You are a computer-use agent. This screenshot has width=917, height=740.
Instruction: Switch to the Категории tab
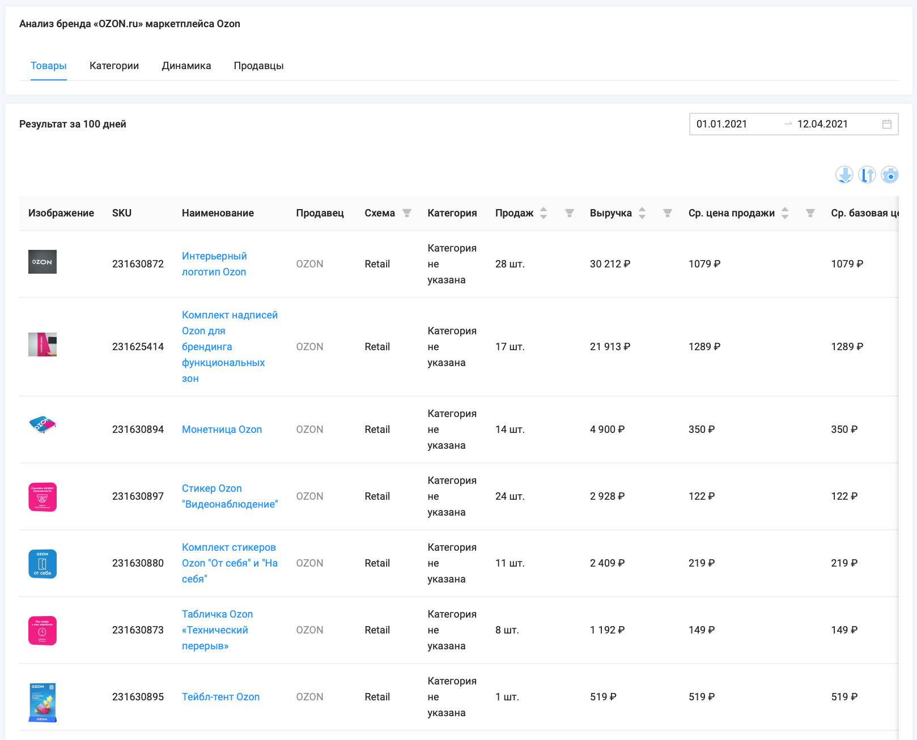[x=114, y=66]
